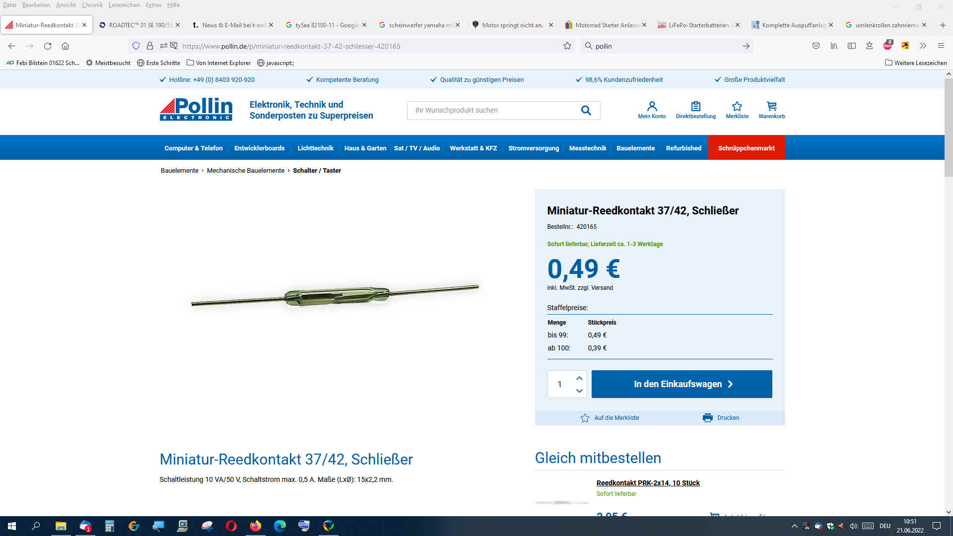The height and width of the screenshot is (536, 953).
Task: Decrease quantity with down arrow
Action: 579,391
